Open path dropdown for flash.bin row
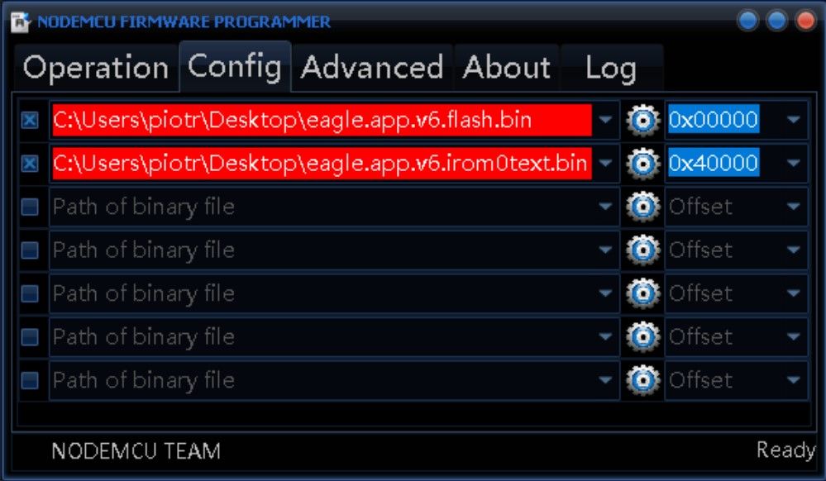This screenshot has height=481, width=826. [x=606, y=120]
